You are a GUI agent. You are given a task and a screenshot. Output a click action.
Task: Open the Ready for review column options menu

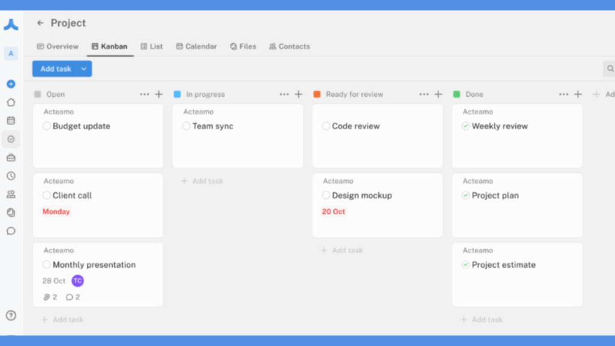(423, 94)
